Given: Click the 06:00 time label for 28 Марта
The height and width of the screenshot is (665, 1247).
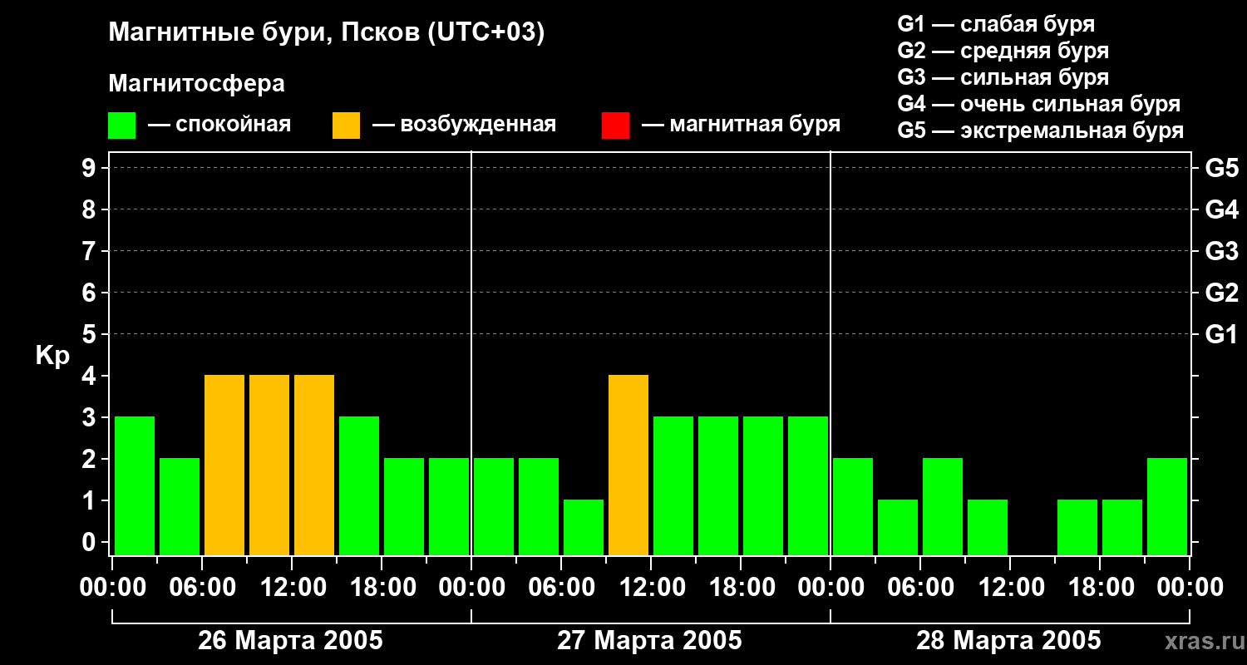Looking at the screenshot, I should (x=920, y=588).
